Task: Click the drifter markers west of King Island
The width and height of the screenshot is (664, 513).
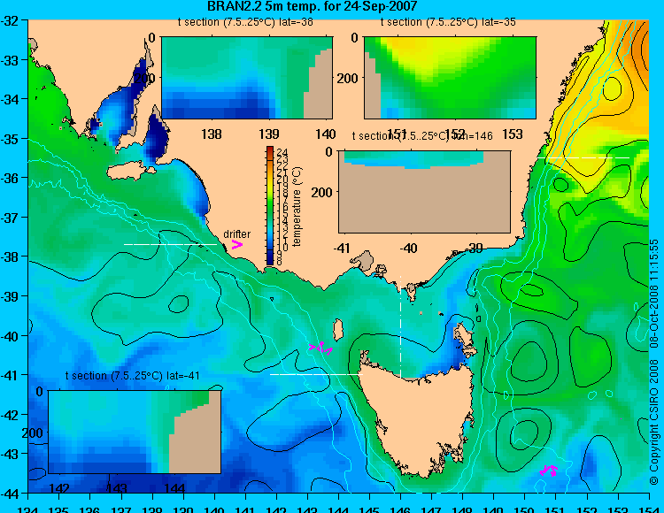Action: tap(320, 348)
